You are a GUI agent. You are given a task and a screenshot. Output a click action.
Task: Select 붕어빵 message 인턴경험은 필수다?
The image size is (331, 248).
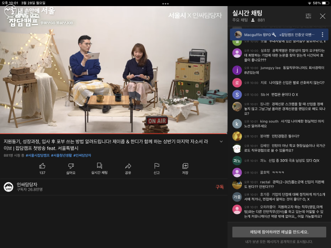coord(285,136)
